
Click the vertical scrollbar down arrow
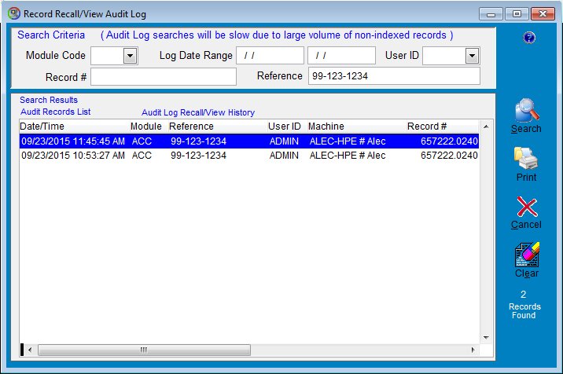(x=486, y=337)
